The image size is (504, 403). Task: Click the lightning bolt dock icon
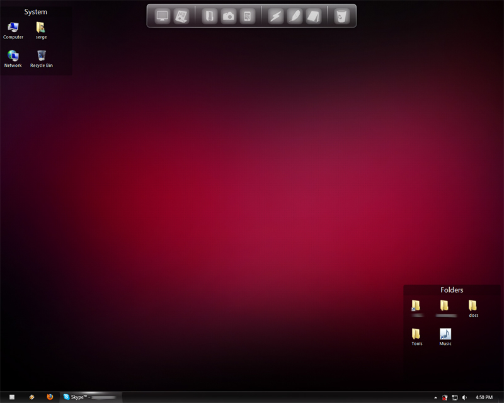tap(275, 16)
